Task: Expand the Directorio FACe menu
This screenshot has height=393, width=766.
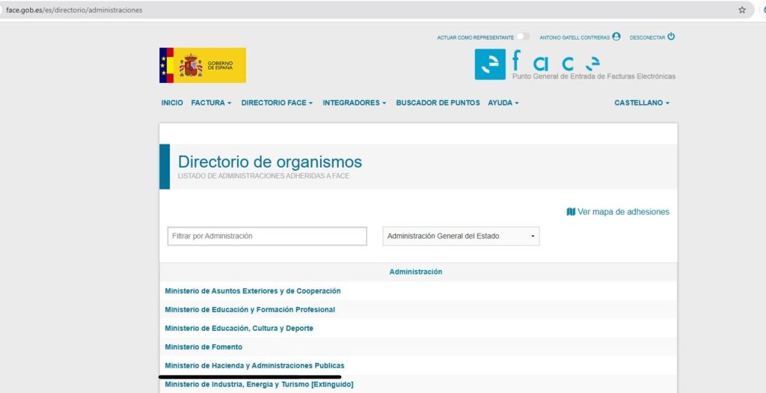Action: pyautogui.click(x=277, y=103)
